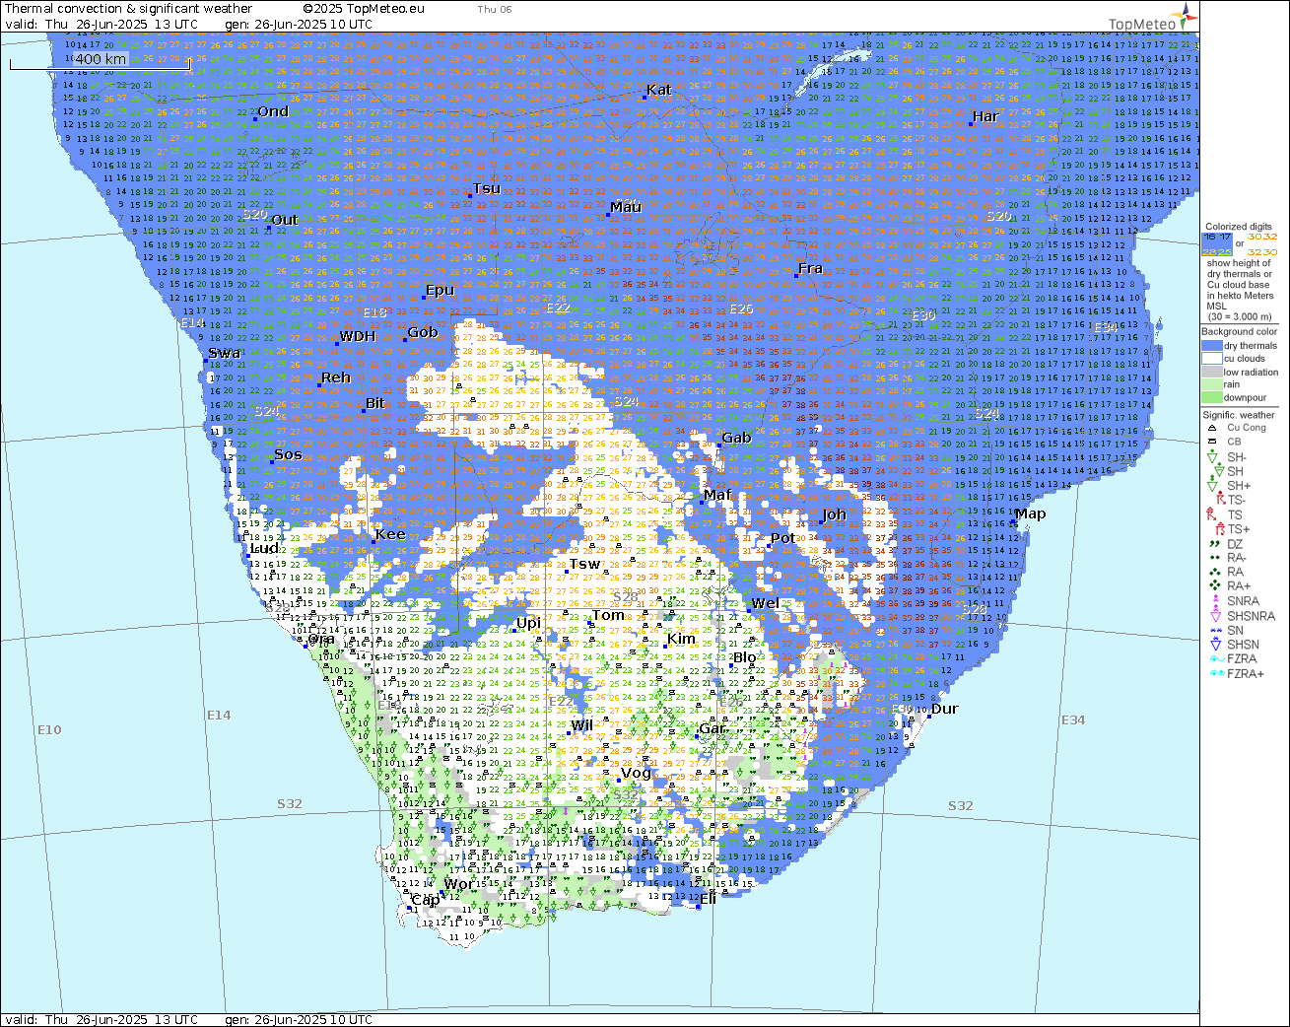Click the cu clouds white swatch
Image resolution: width=1290 pixels, height=1027 pixels.
point(1212,359)
